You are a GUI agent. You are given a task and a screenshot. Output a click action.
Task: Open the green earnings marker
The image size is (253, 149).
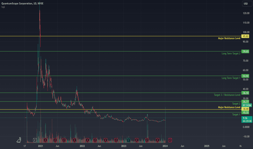[x=129, y=140]
